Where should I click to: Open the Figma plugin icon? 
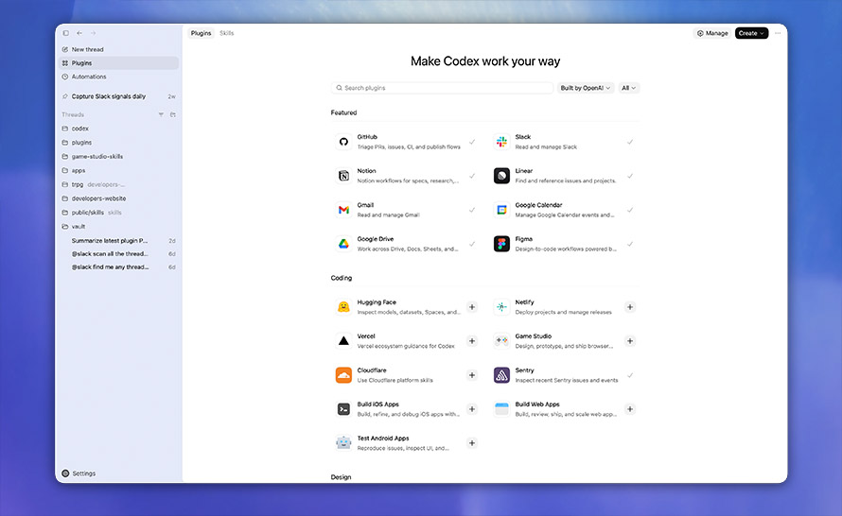pos(501,244)
